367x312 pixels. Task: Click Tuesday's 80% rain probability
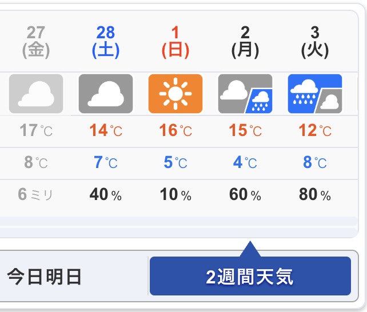315,195
